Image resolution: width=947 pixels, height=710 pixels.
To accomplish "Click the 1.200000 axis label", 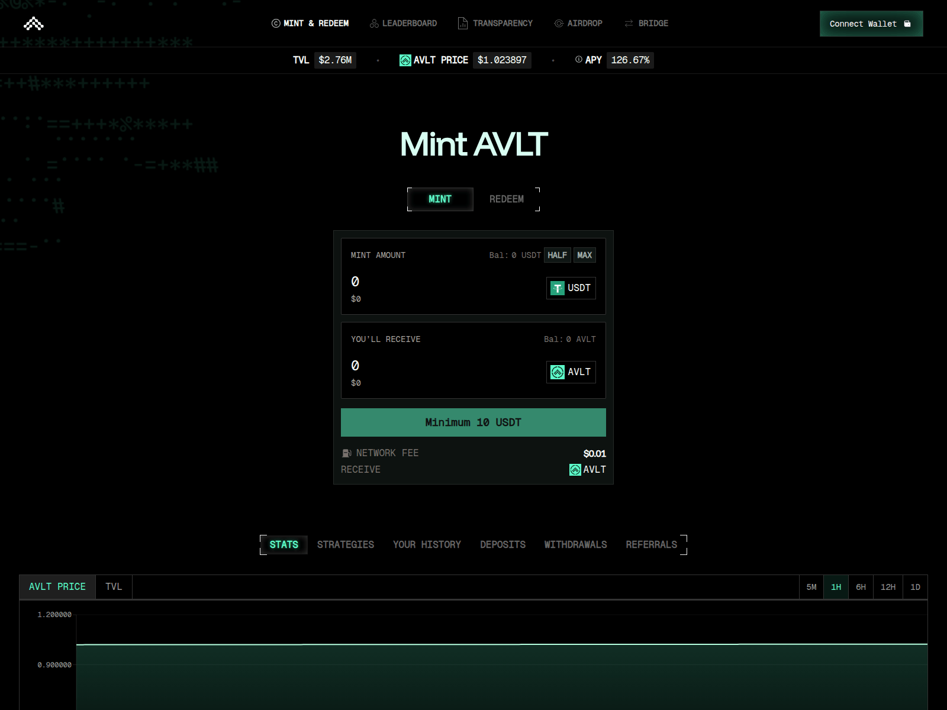I will [54, 615].
